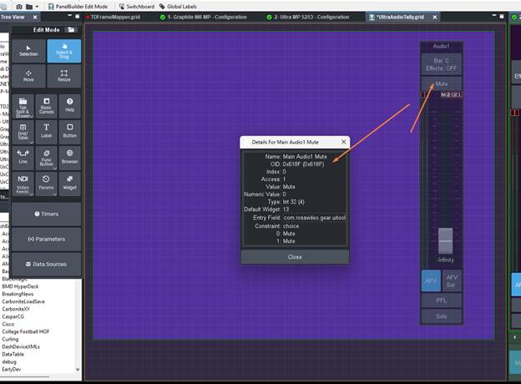
Task: Select the Line tool
Action: [x=23, y=158]
